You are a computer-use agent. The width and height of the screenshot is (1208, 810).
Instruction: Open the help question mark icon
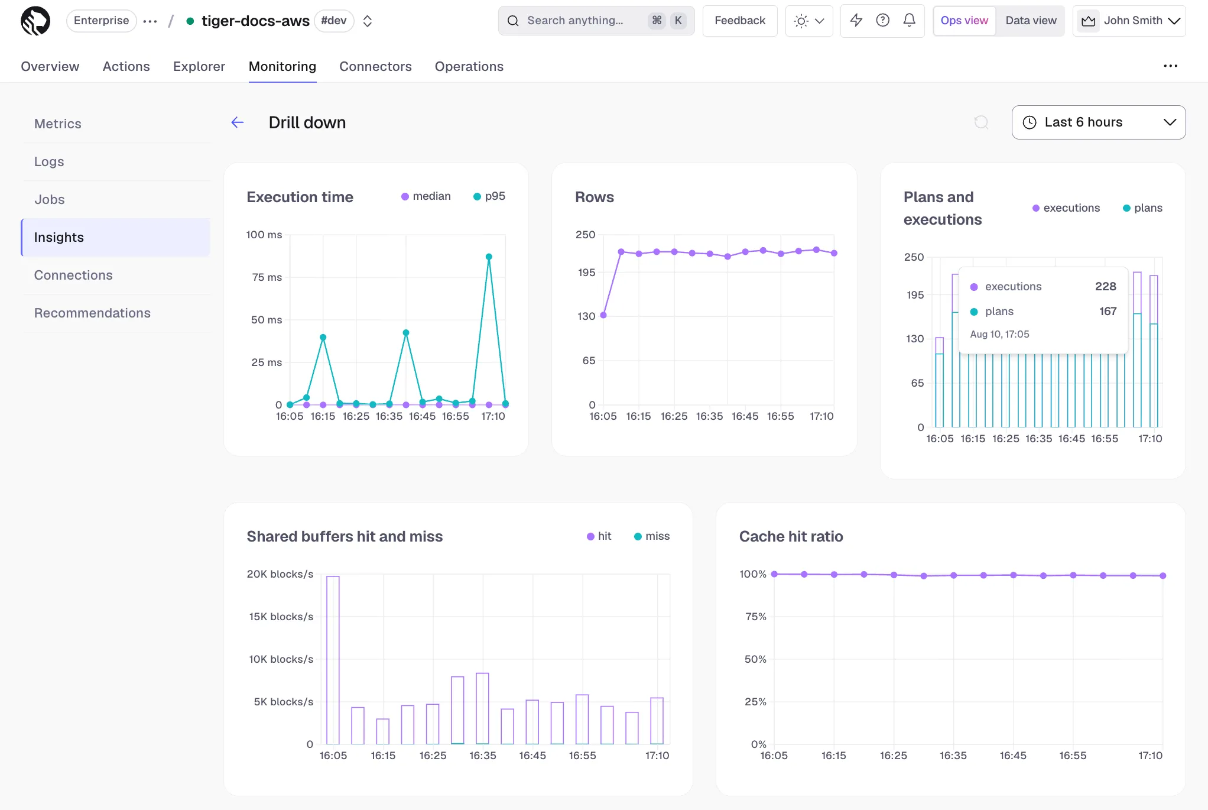[x=882, y=21]
